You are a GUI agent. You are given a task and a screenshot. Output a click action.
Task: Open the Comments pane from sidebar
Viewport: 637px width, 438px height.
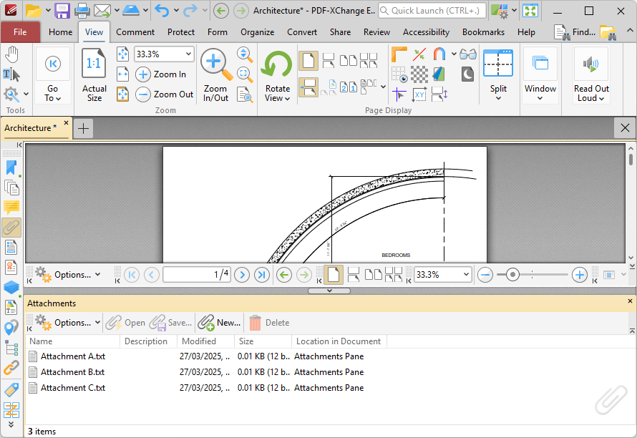click(11, 208)
